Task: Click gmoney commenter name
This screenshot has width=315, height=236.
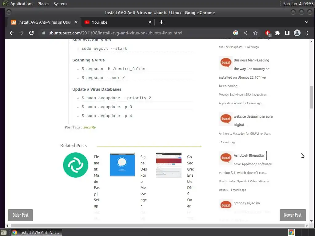Action: [240, 203]
